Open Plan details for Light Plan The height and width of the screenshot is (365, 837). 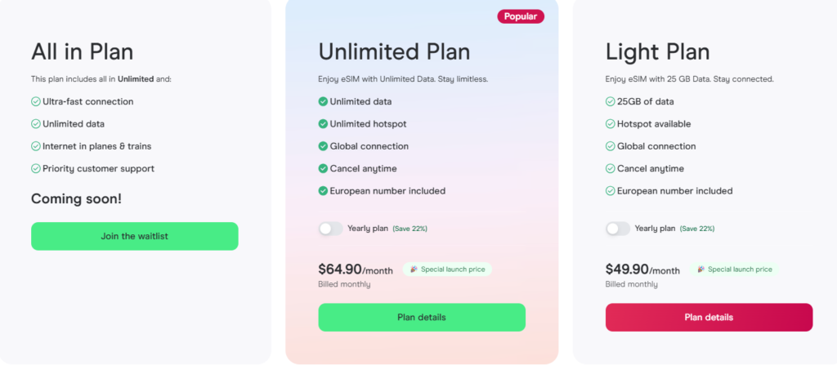tap(709, 317)
